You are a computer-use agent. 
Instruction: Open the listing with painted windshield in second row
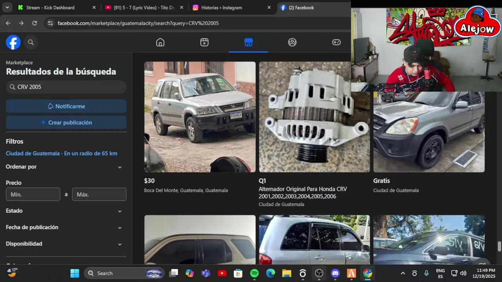[x=429, y=240]
